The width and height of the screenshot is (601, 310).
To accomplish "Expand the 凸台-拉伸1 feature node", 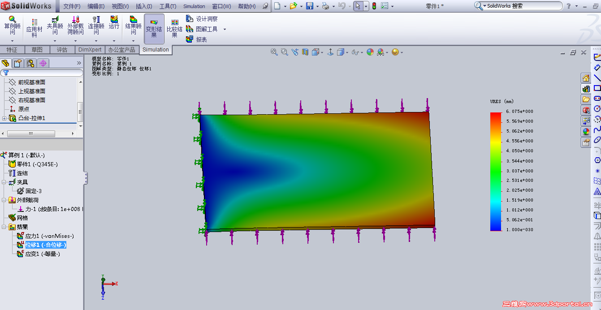I will pos(4,118).
